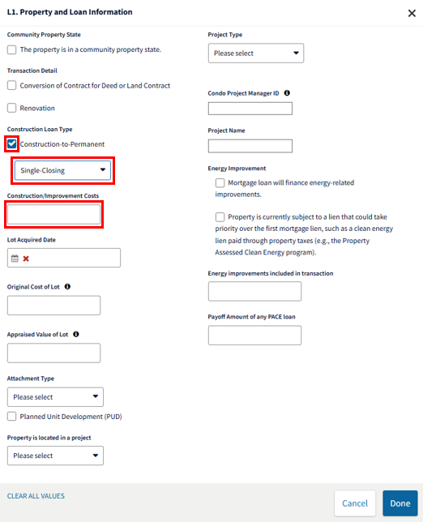The image size is (423, 522).
Task: Click the Cancel button
Action: [x=355, y=503]
